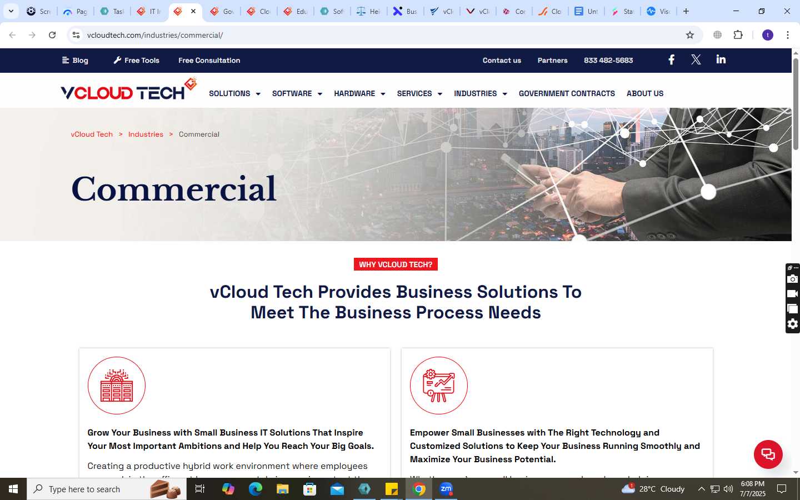Open the X (Twitter) social icon
This screenshot has width=800, height=500.
(x=696, y=59)
